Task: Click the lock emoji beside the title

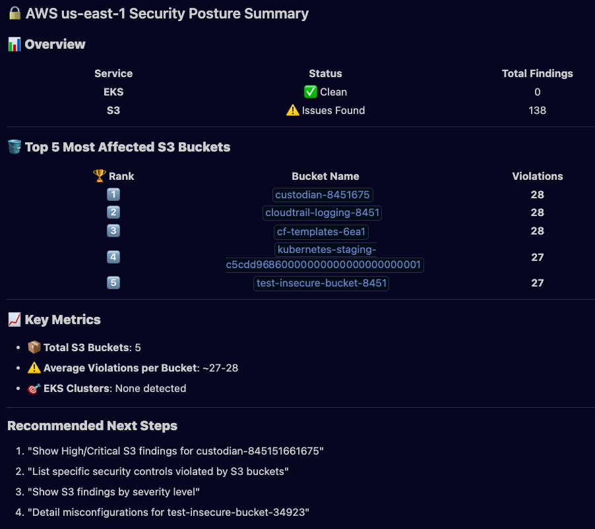Action: click(15, 13)
